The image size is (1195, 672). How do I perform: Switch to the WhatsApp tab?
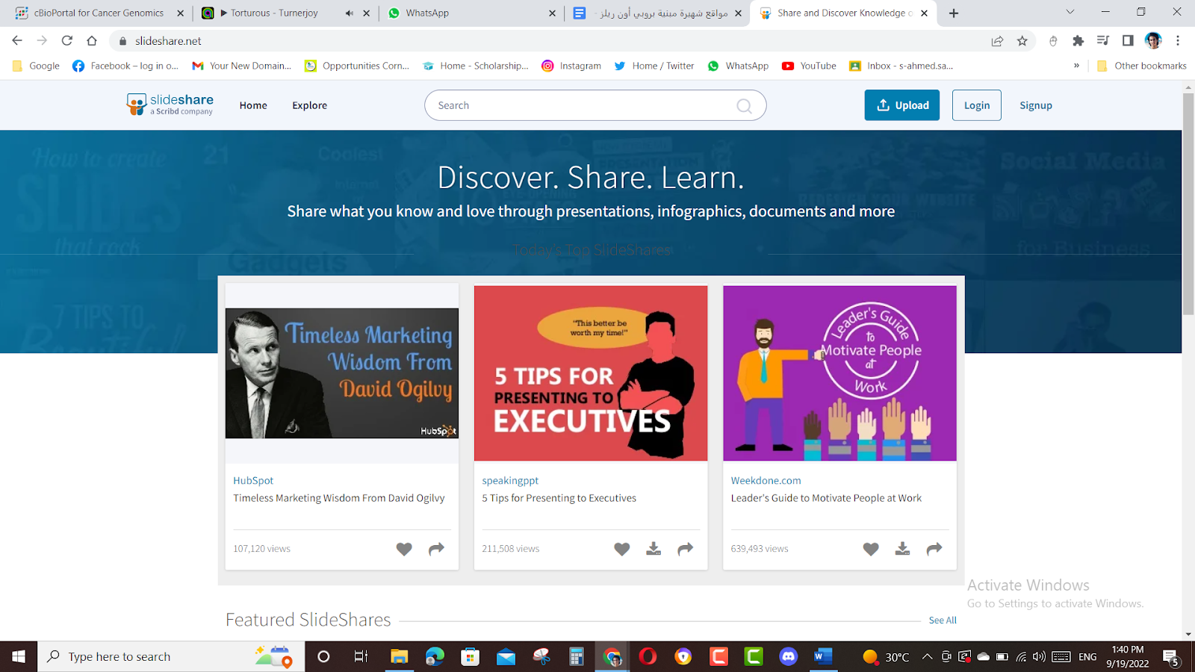click(471, 13)
